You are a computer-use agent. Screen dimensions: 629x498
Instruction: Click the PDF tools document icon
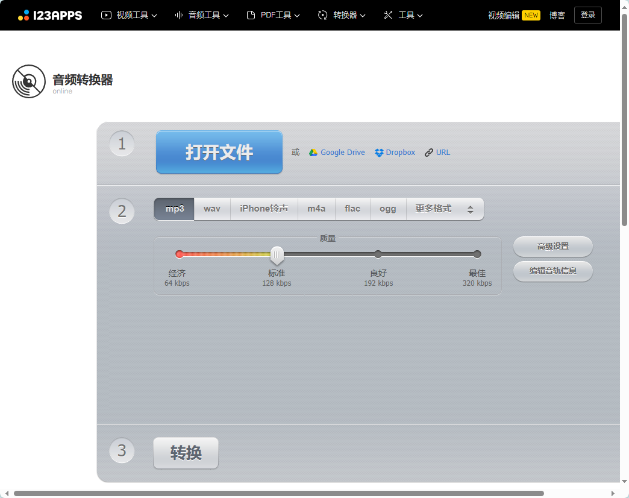251,15
